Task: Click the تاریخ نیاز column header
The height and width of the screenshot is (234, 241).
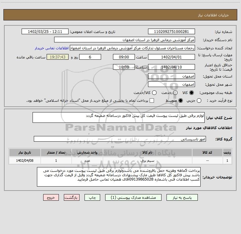Action: coord(25,152)
